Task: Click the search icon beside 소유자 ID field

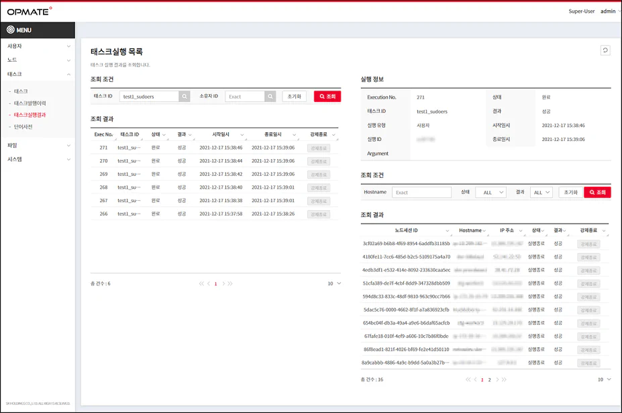Action: [270, 97]
